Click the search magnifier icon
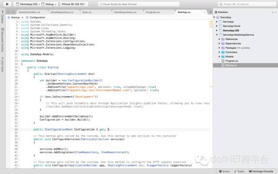 tap(221, 4)
